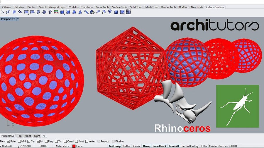Image resolution: width=264 pixels, height=148 pixels.
Task: Select the Revolve surface tool
Action: [x=110, y=12]
